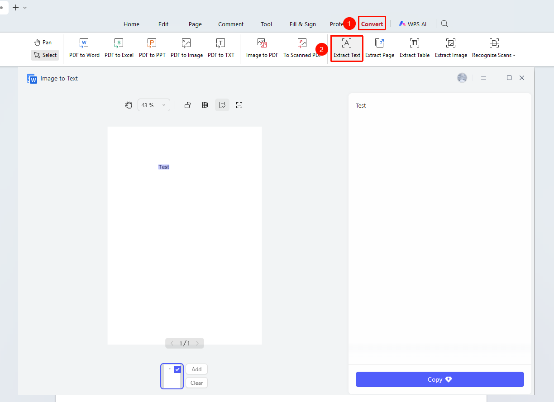
Task: Go to the next page arrow
Action: [x=197, y=343]
